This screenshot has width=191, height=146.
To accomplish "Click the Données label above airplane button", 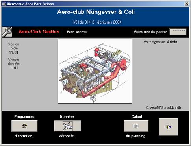I will click(x=67, y=117).
